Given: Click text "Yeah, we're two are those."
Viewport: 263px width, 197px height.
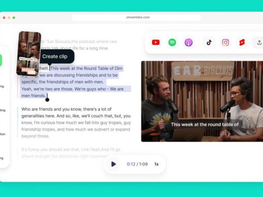Looking at the screenshot, I should pyautogui.click(x=47, y=89).
